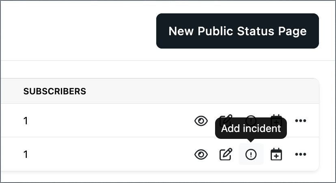The image size is (336, 183).
Task: View the second status page via eye icon
Action: [x=201, y=154]
